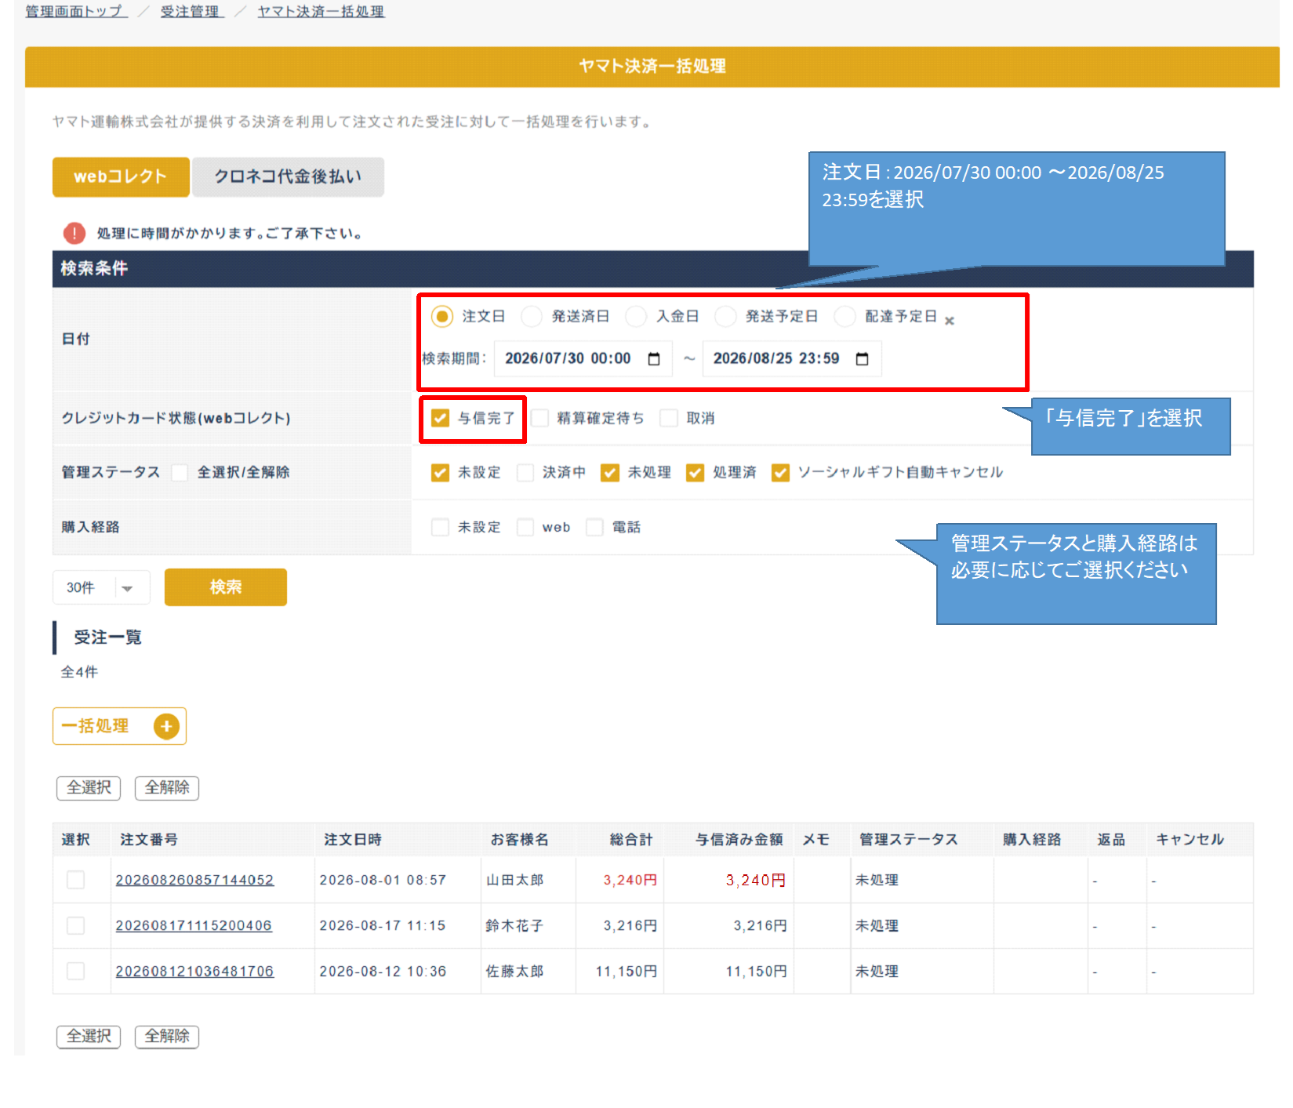Go to 管理画面トップ breadcrumb link
Screen dimensions: 1293x1108
tap(76, 11)
